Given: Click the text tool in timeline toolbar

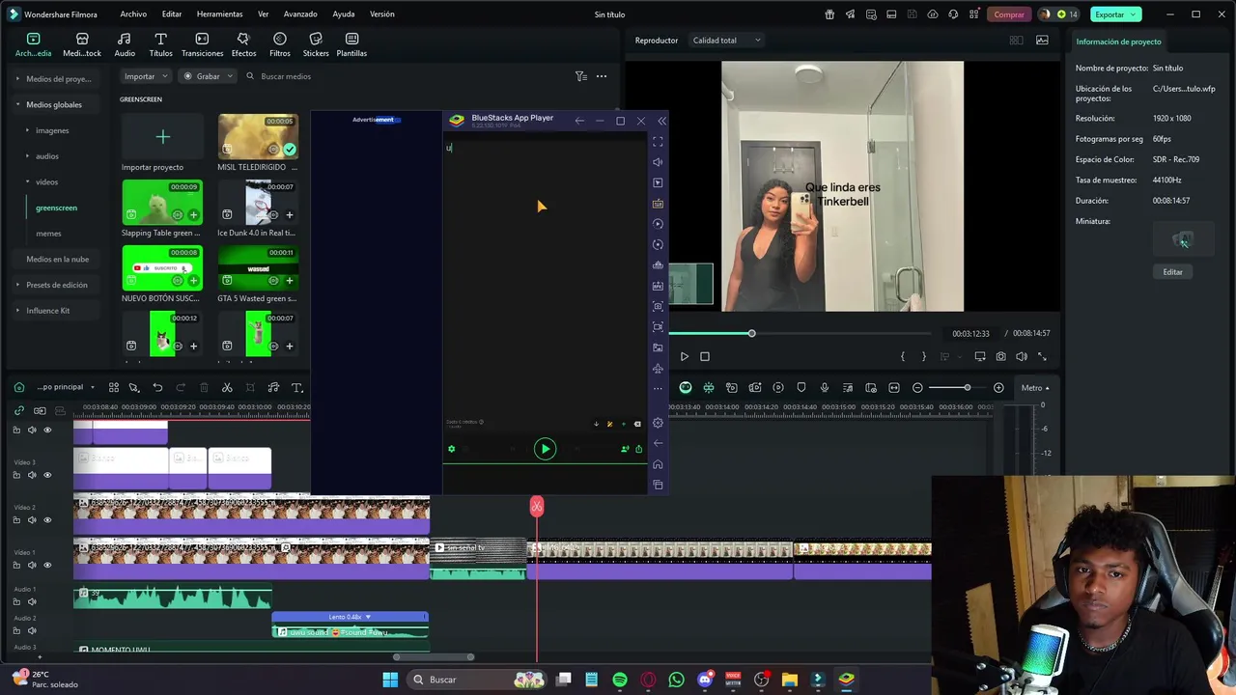Looking at the screenshot, I should (296, 388).
